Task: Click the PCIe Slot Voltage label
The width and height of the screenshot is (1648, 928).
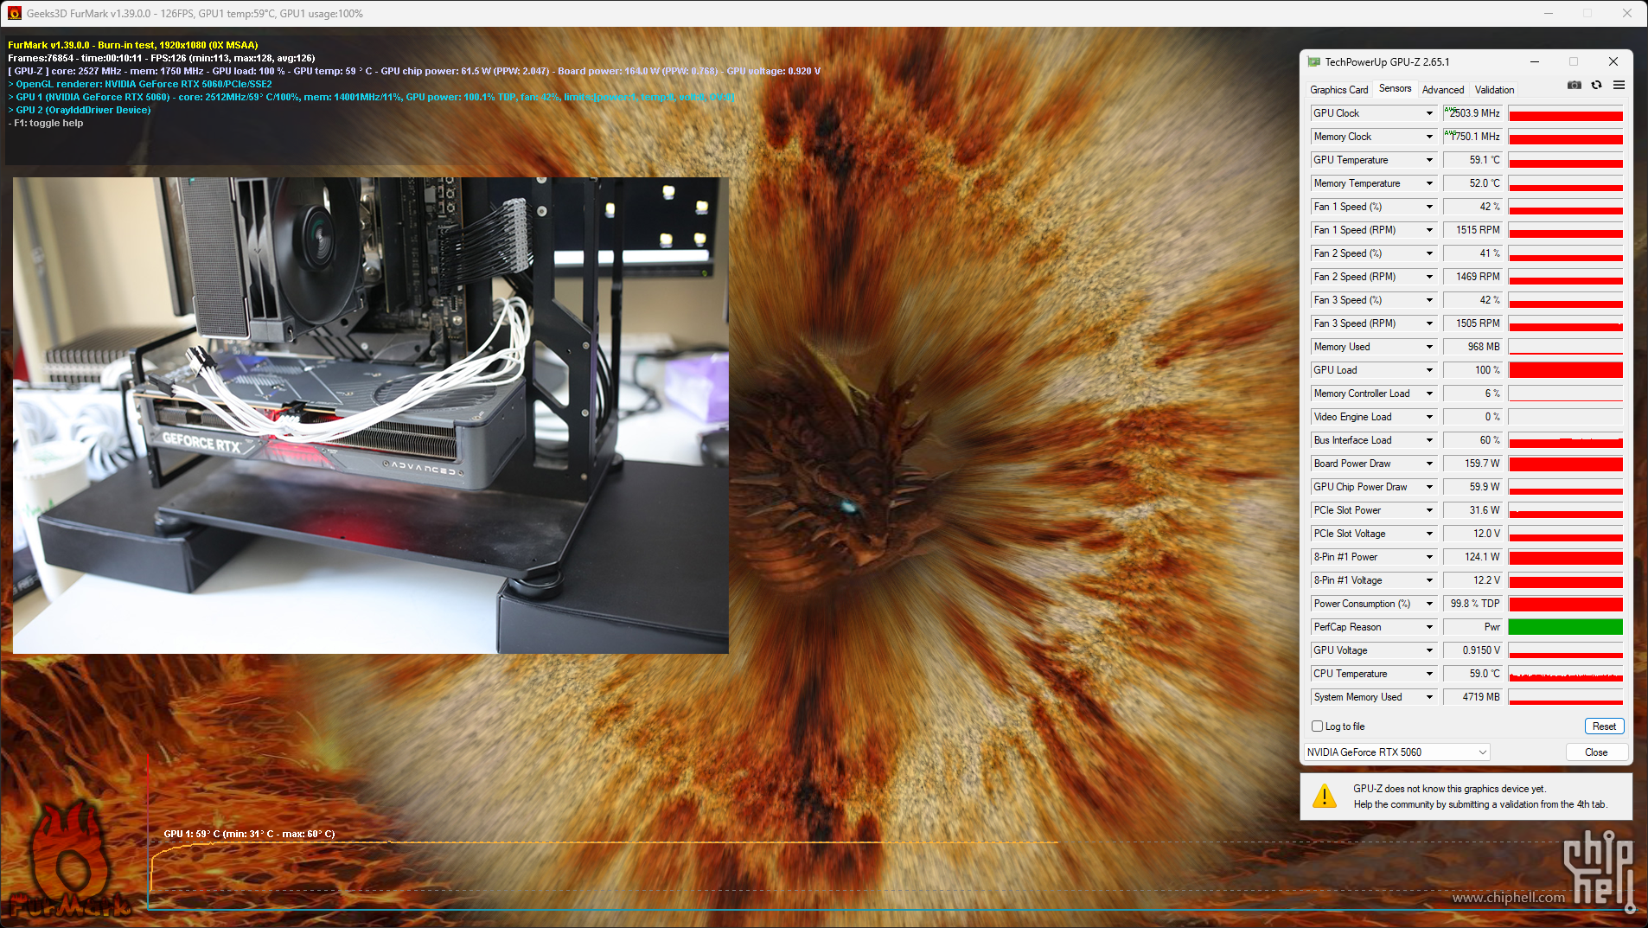Action: click(1349, 534)
